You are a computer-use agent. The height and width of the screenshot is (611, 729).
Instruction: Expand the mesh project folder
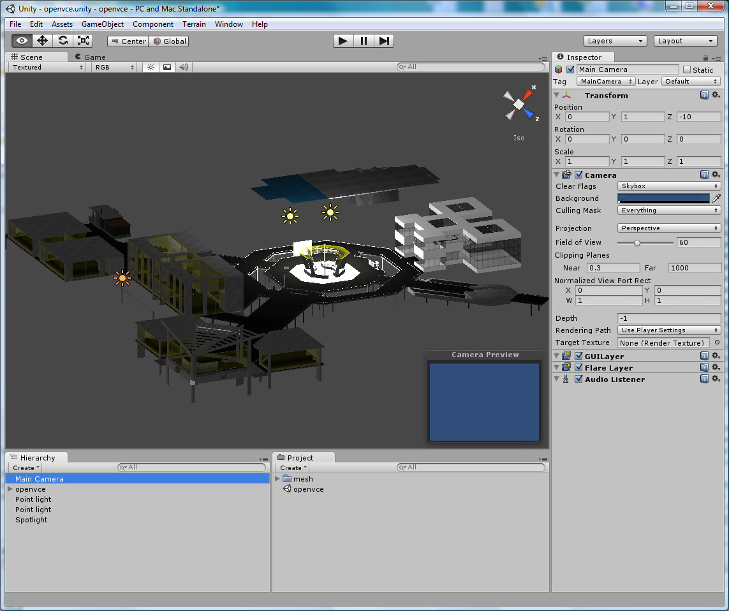point(277,478)
